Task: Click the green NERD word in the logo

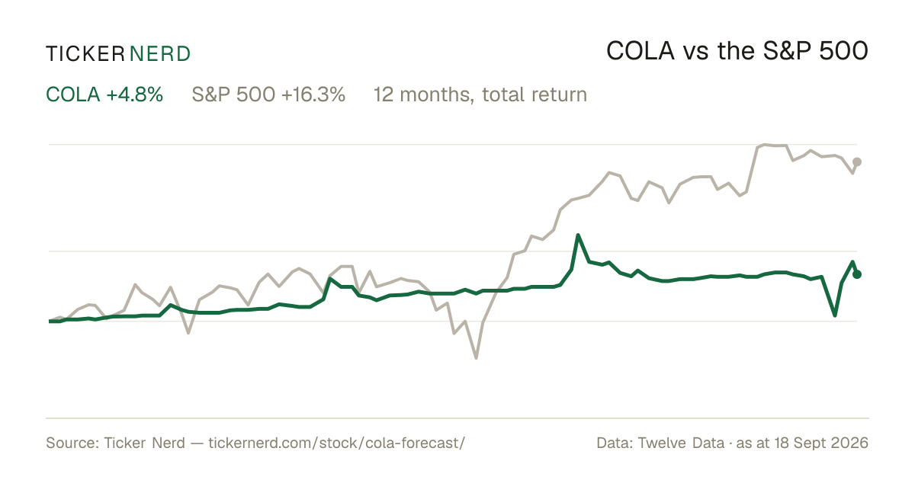Action: 159,53
